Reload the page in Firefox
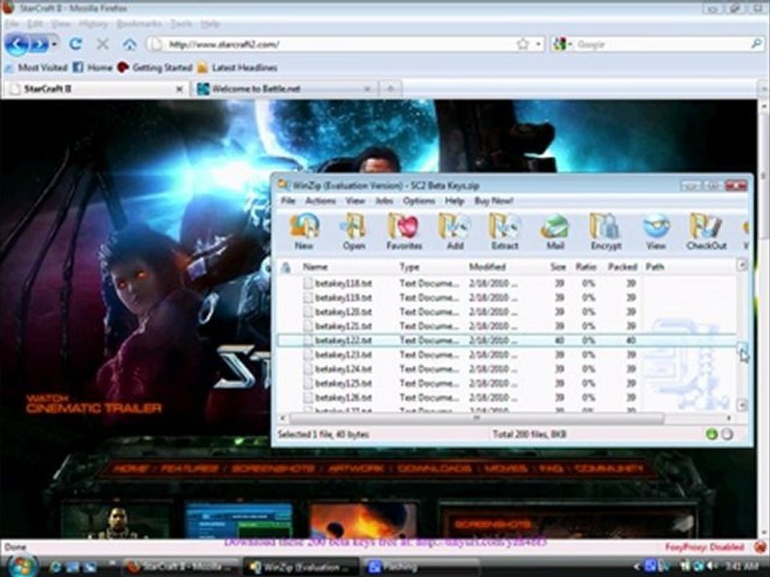The width and height of the screenshot is (770, 577). (75, 44)
